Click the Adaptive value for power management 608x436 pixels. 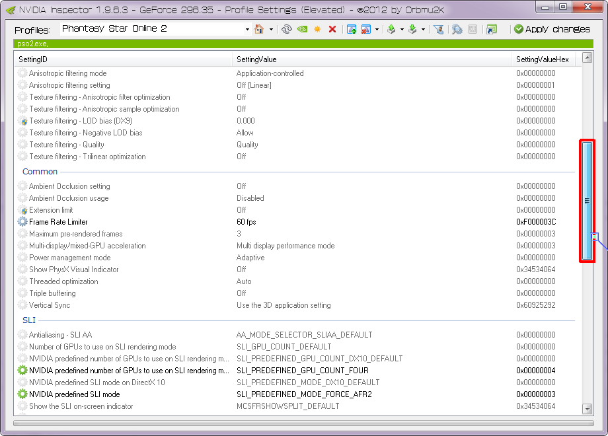coord(250,258)
